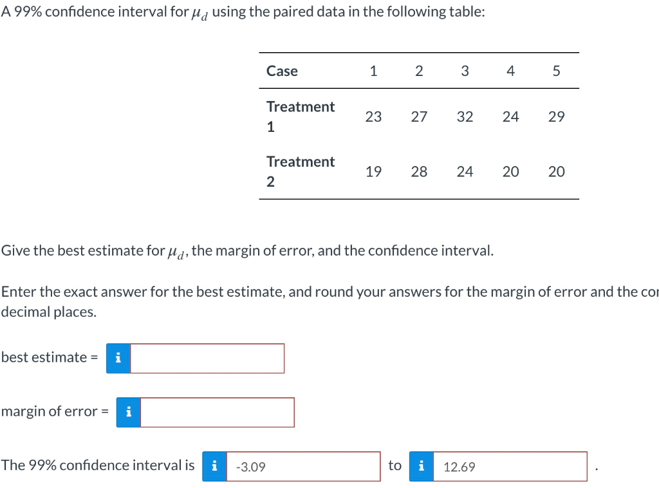Select the i icon on the margin of error row

click(128, 412)
